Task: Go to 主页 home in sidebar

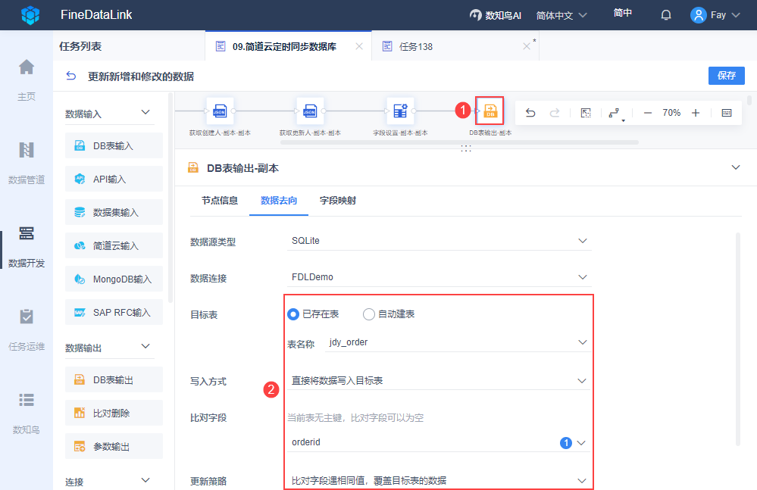Action: click(x=27, y=80)
